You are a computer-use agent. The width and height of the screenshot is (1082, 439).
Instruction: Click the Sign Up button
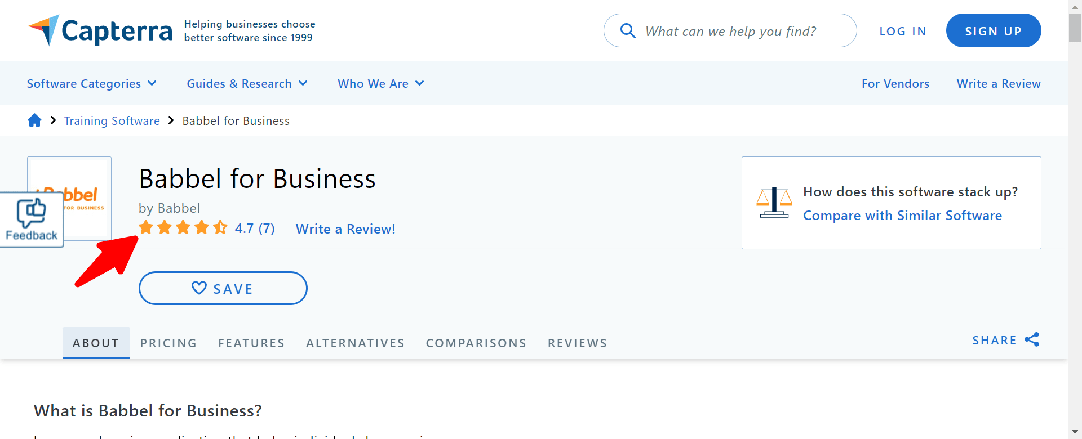(993, 31)
